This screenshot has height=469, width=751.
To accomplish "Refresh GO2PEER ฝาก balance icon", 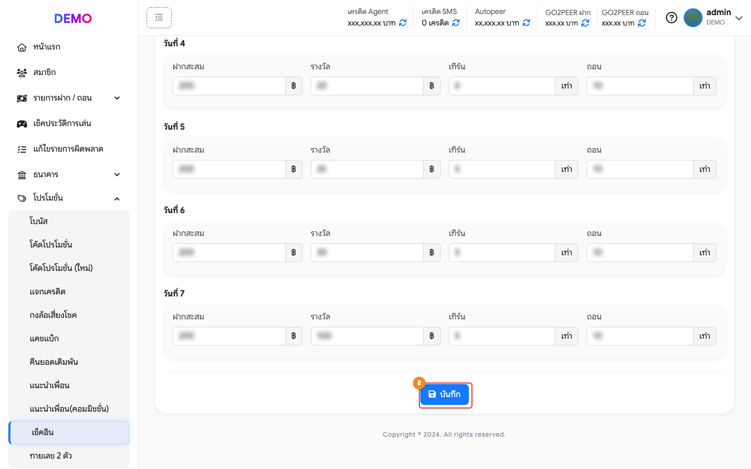I will point(585,23).
